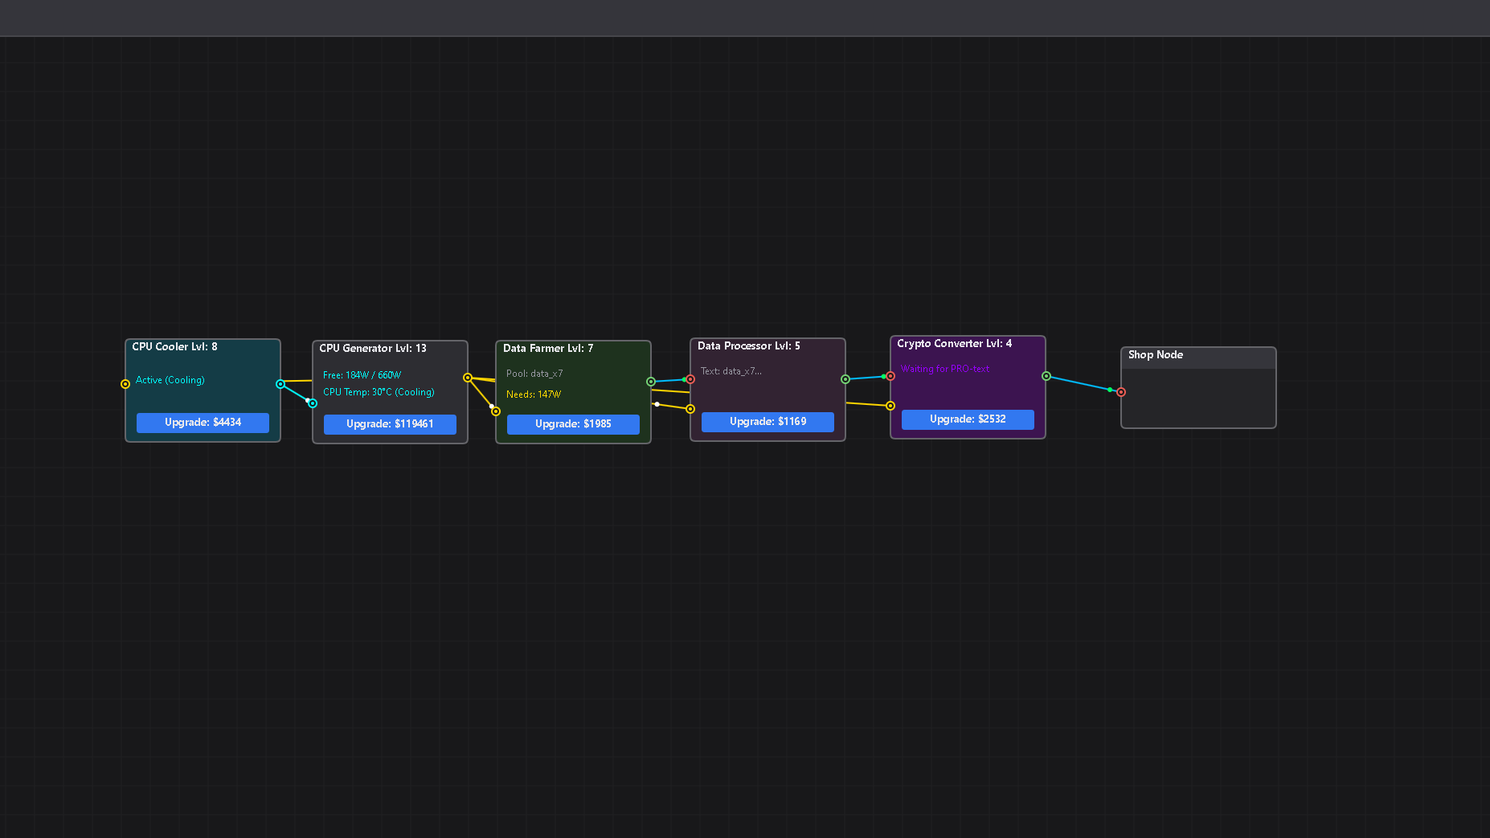Click the yellow input port on CPU Cooler
This screenshot has height=838, width=1490.
[125, 384]
